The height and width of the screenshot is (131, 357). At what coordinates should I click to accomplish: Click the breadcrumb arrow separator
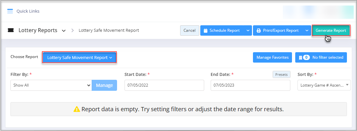pyautogui.click(x=73, y=30)
